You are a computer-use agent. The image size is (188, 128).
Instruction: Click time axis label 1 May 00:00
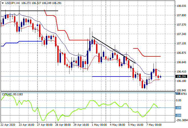pos(99,125)
